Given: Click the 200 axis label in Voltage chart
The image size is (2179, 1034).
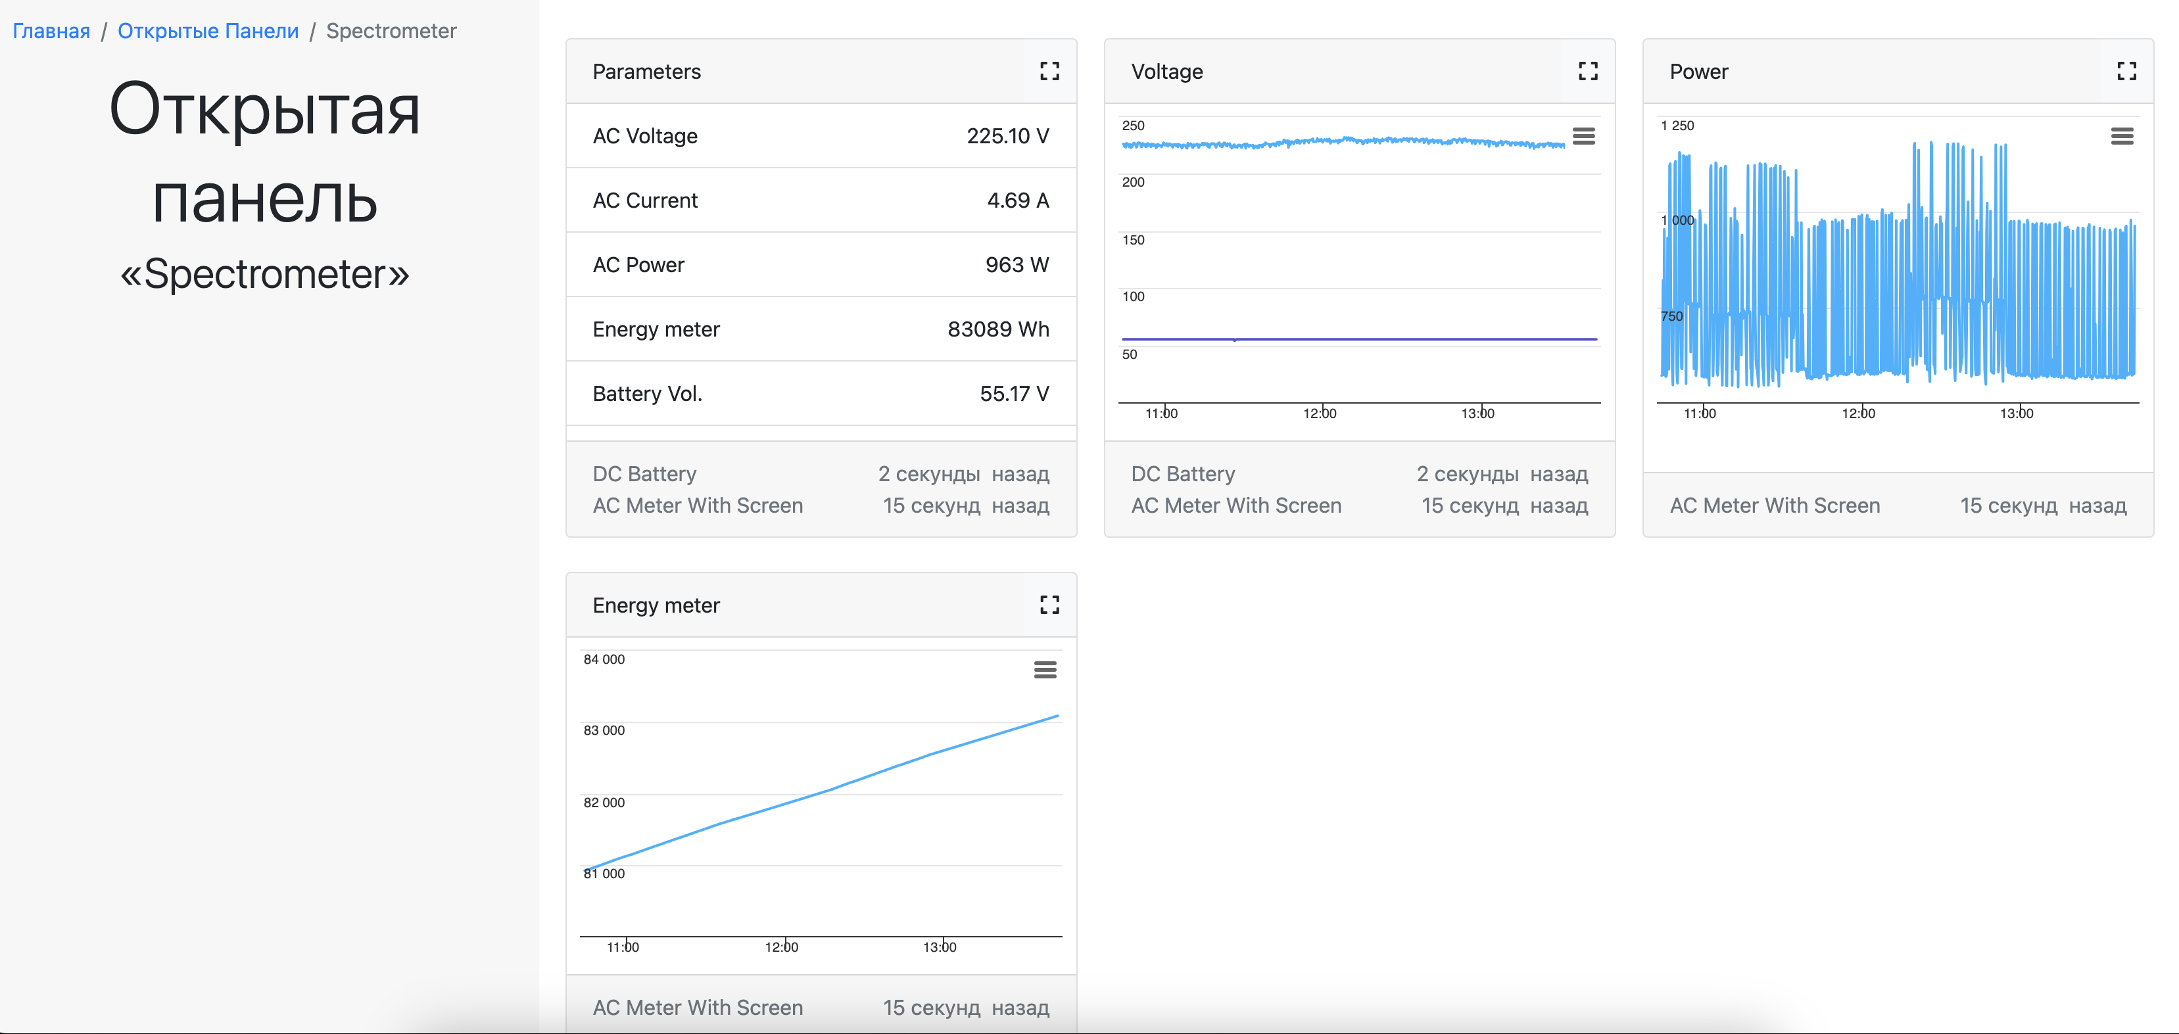Looking at the screenshot, I should (x=1133, y=182).
